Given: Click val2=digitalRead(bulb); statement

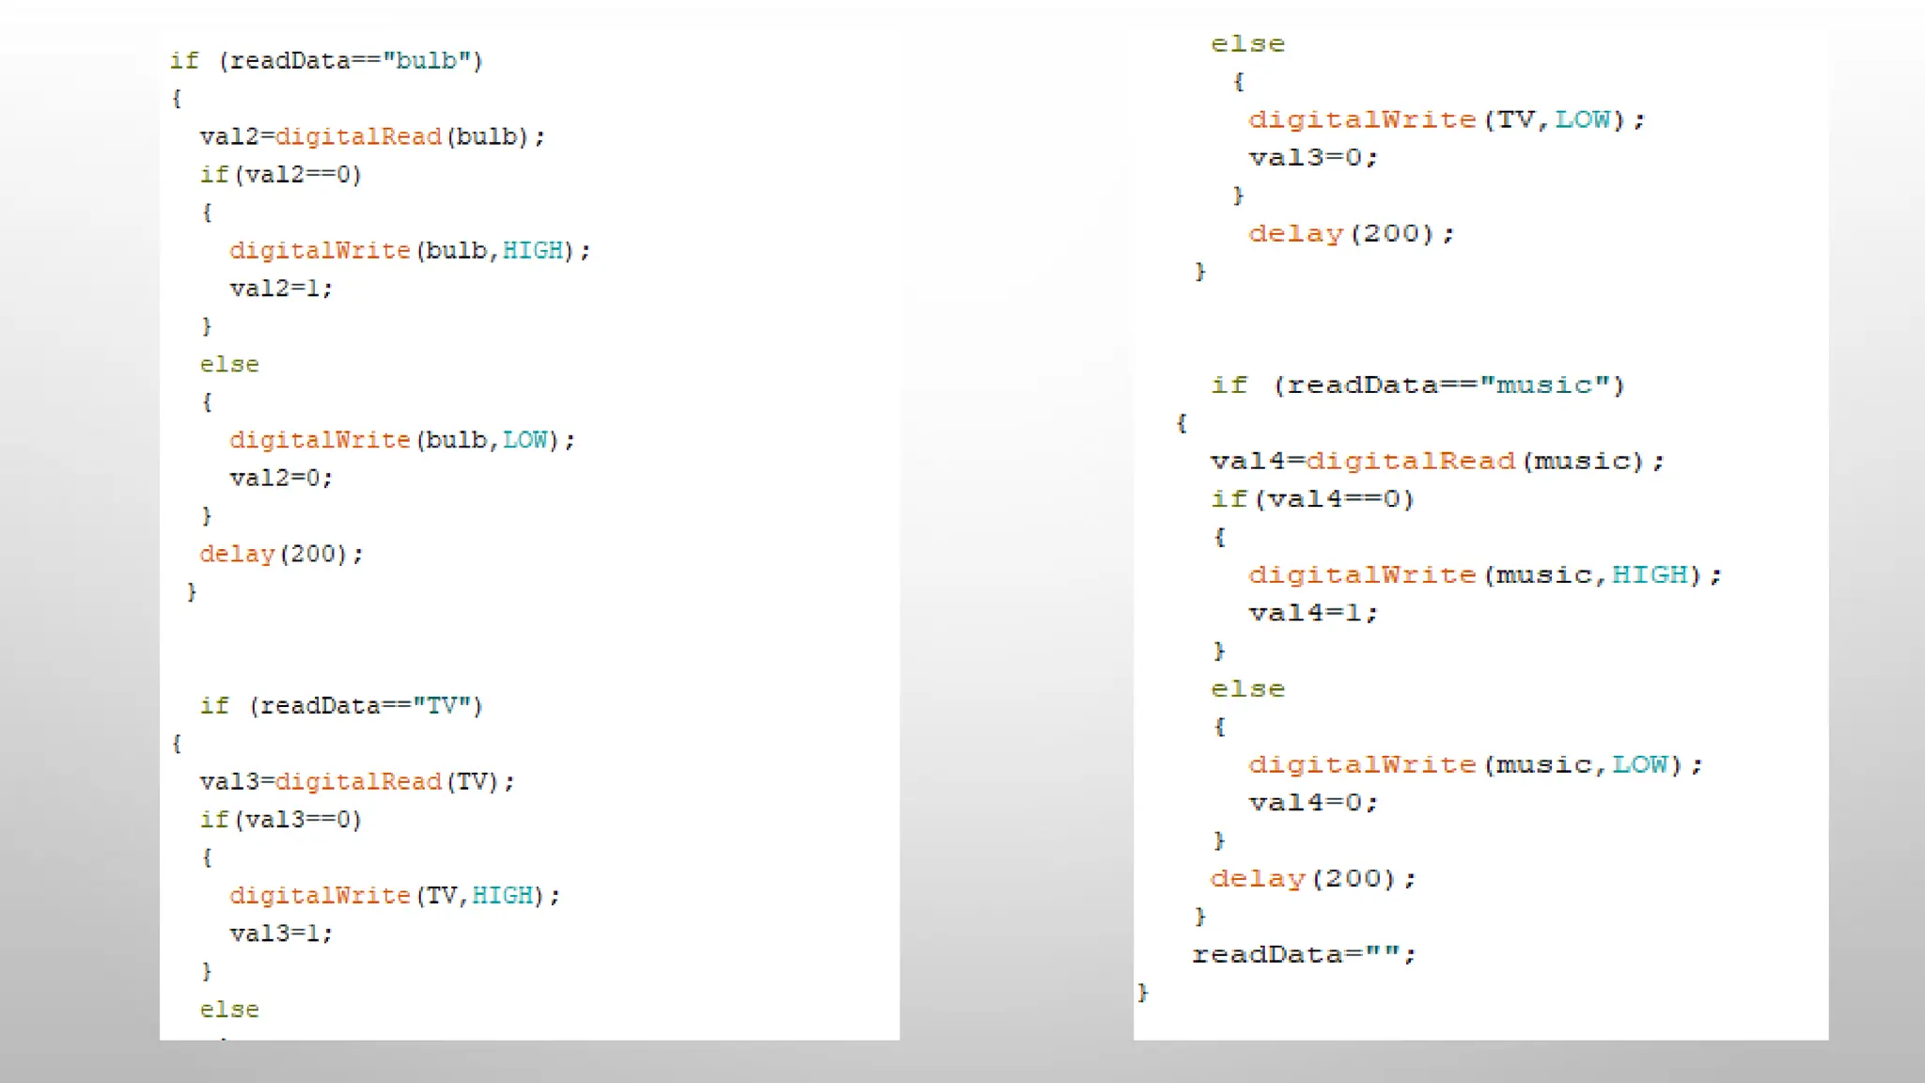Looking at the screenshot, I should [x=372, y=137].
